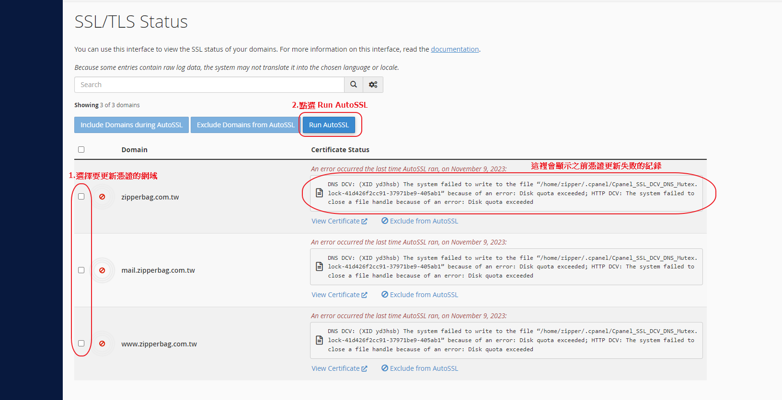Screen dimensions: 782x400
Task: View Certificate for zipperbag.com.tw
Action: pos(339,221)
